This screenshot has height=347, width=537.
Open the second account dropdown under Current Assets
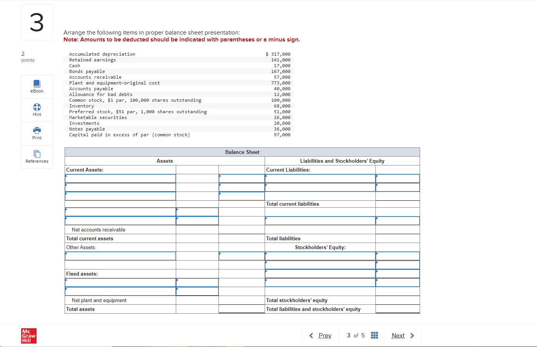[x=120, y=187]
